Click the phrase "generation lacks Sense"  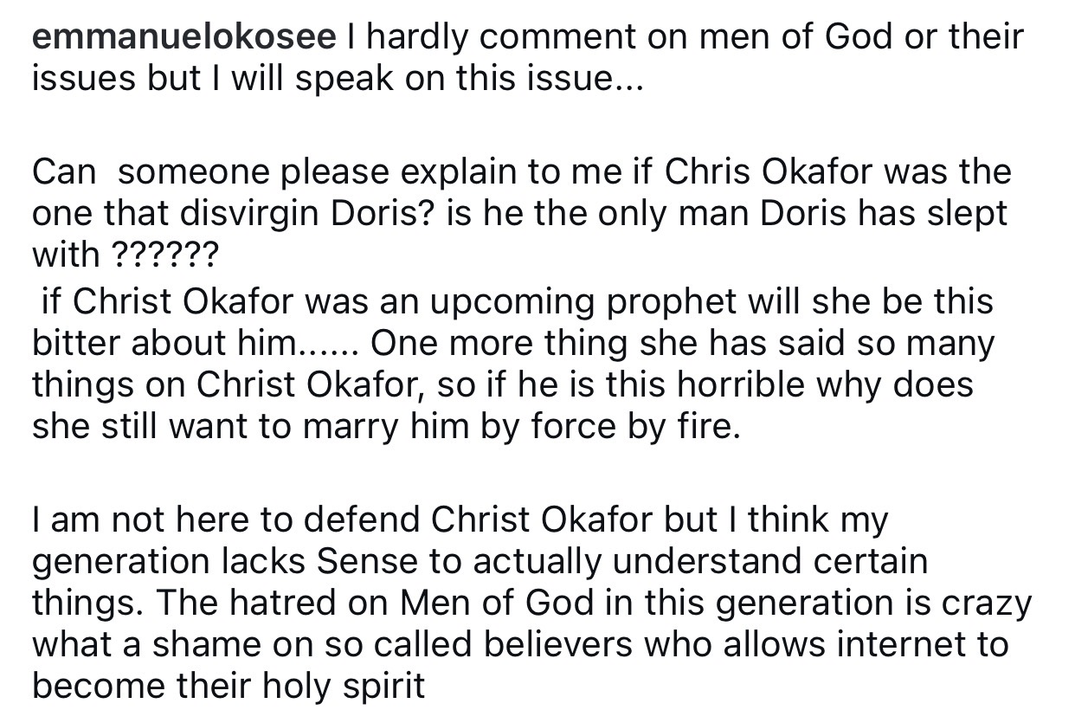coord(194,560)
